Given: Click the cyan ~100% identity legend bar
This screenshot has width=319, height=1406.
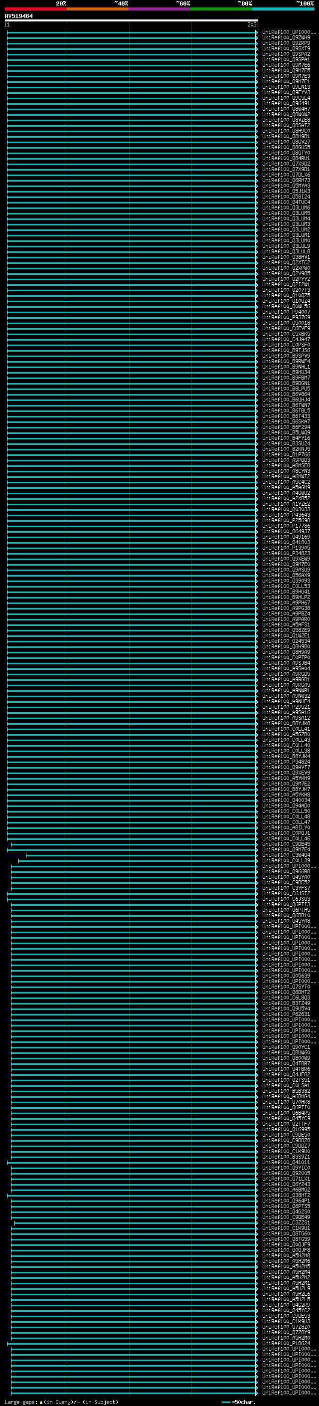Looking at the screenshot, I should (284, 9).
